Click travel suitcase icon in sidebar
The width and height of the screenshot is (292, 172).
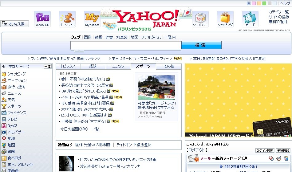tap(4, 87)
